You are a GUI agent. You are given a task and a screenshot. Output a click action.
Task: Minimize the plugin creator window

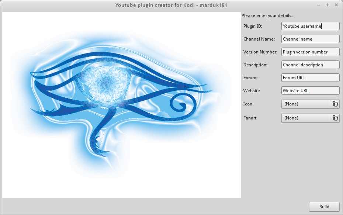click(x=319, y=5)
